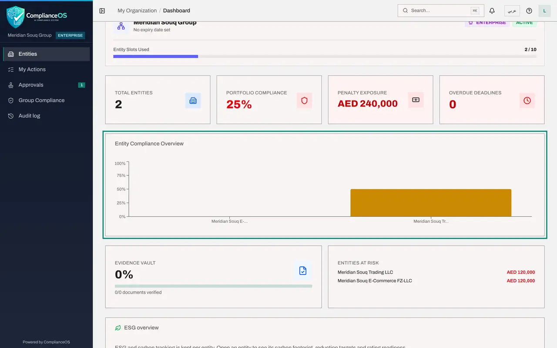
Task: Open the user avatar labeled L
Action: [544, 10]
